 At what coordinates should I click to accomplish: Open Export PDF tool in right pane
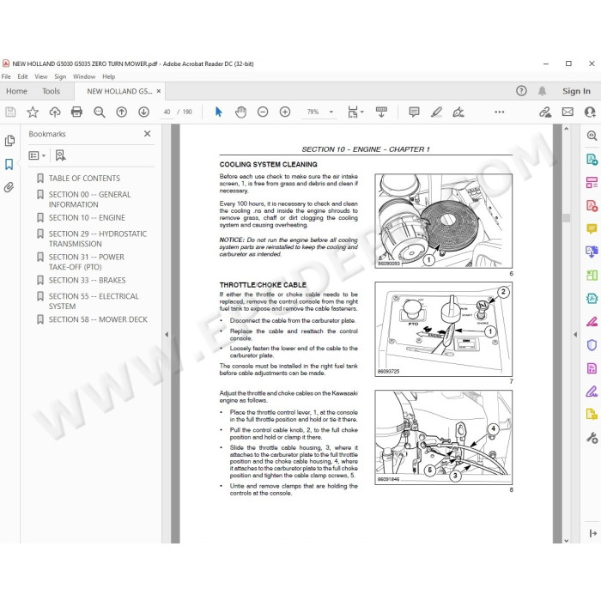click(x=592, y=159)
